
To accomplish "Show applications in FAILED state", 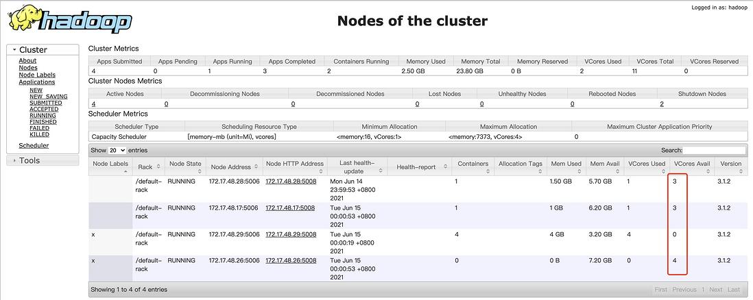I will (39, 128).
